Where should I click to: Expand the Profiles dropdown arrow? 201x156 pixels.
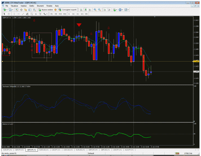pyautogui.click(x=13, y=10)
